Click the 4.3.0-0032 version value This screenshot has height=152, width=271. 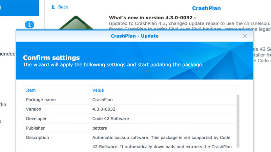pos(104,109)
